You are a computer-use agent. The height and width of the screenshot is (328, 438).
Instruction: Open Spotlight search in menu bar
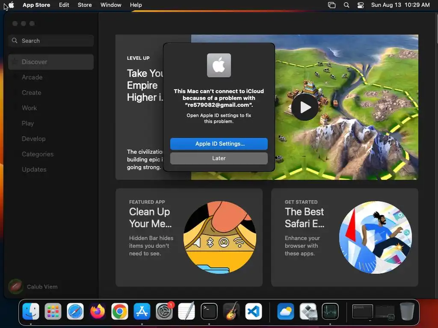(346, 5)
